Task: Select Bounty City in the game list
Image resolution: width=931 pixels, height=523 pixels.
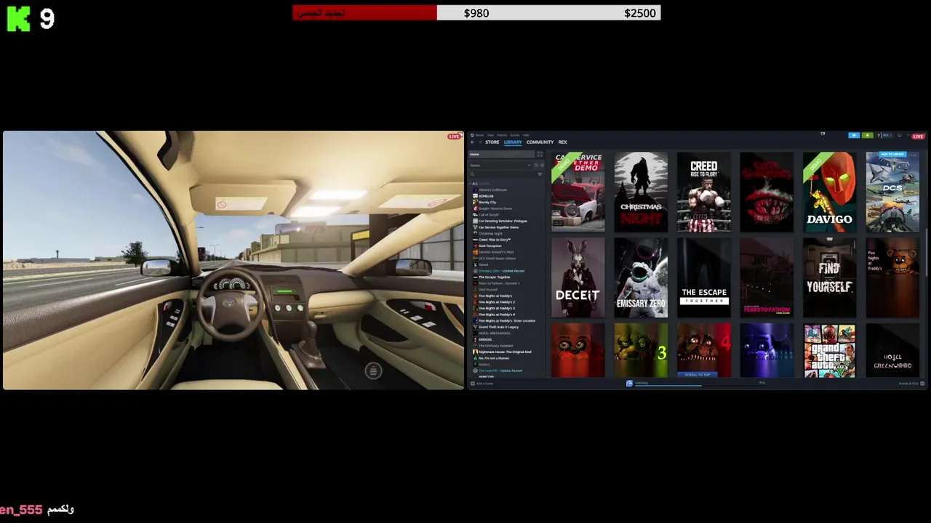Action: [x=487, y=203]
